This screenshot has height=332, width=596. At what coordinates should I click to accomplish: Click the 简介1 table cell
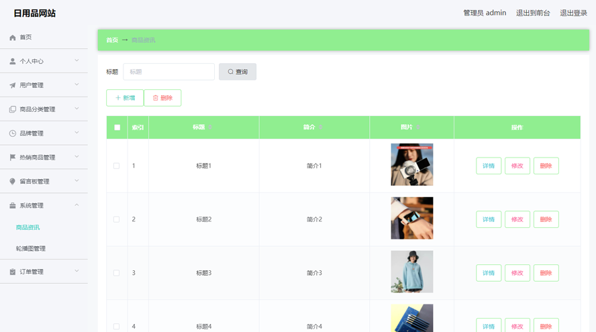click(x=314, y=166)
